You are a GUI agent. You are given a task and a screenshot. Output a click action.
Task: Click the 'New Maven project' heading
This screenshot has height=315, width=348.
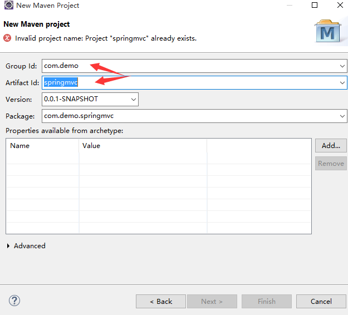pyautogui.click(x=37, y=24)
